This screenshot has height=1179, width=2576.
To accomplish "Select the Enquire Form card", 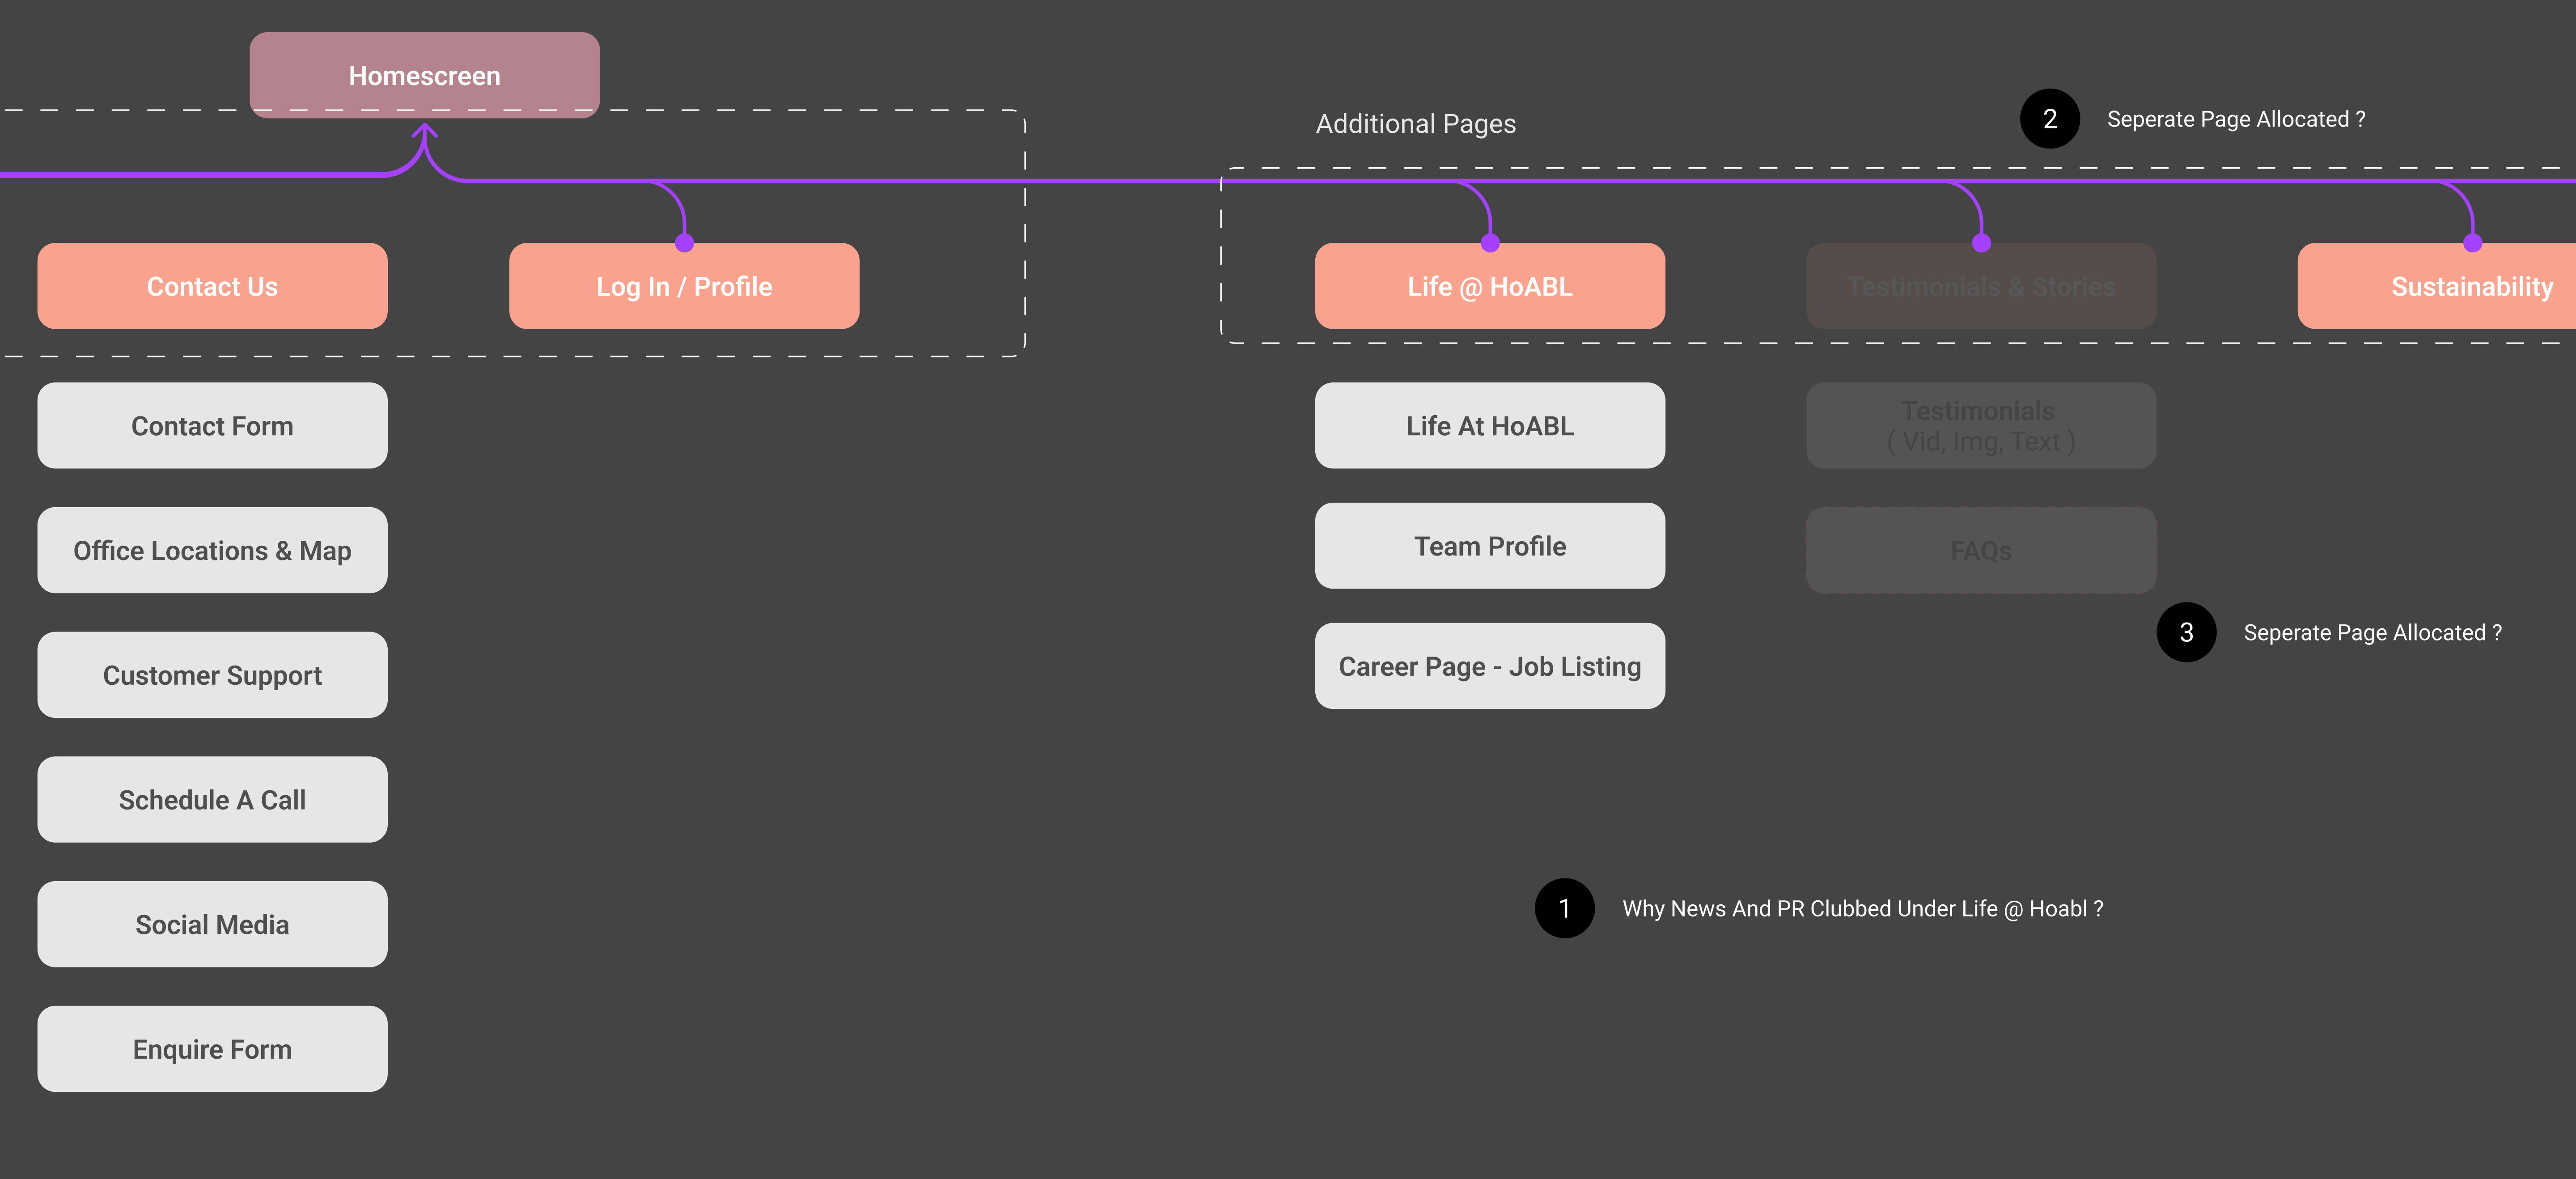I will (x=212, y=1049).
